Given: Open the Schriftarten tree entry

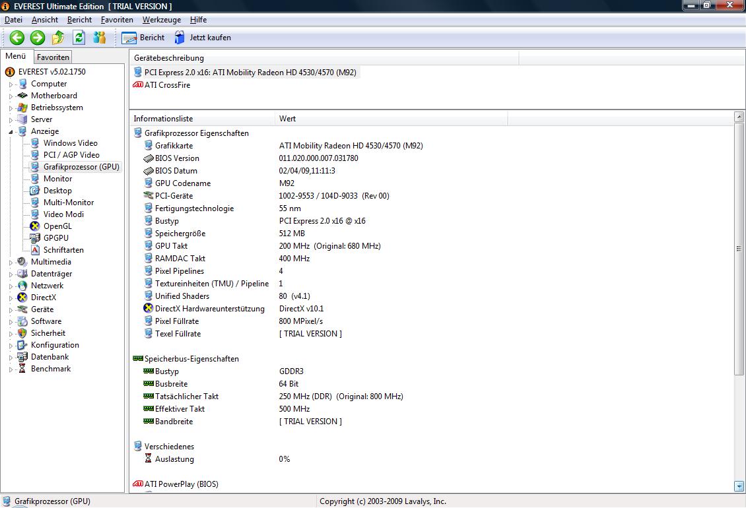Looking at the screenshot, I should [63, 250].
